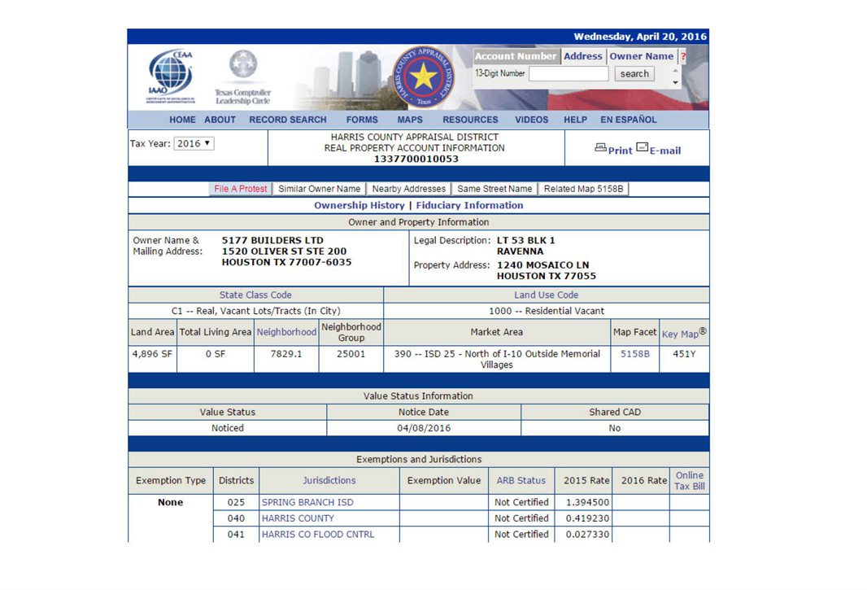867x590 pixels.
Task: Click the Harris County Appraisal District seal
Action: [x=423, y=77]
